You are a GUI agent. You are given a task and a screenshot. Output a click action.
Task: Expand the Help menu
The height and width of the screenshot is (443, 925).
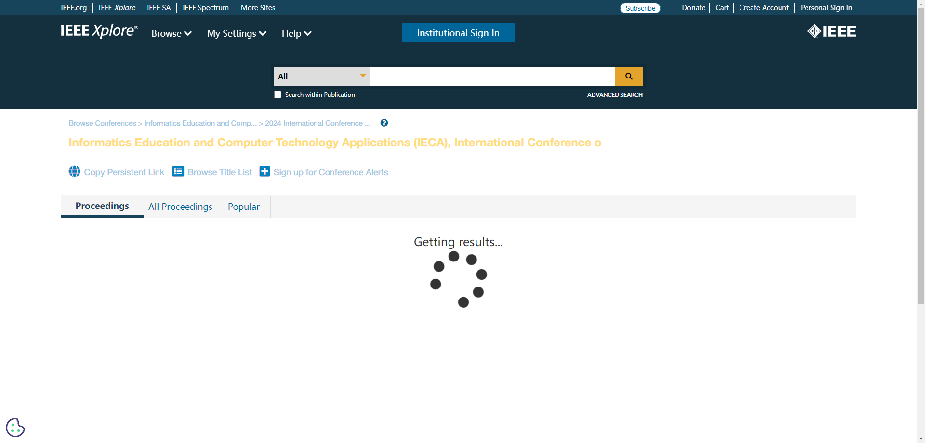click(x=296, y=33)
